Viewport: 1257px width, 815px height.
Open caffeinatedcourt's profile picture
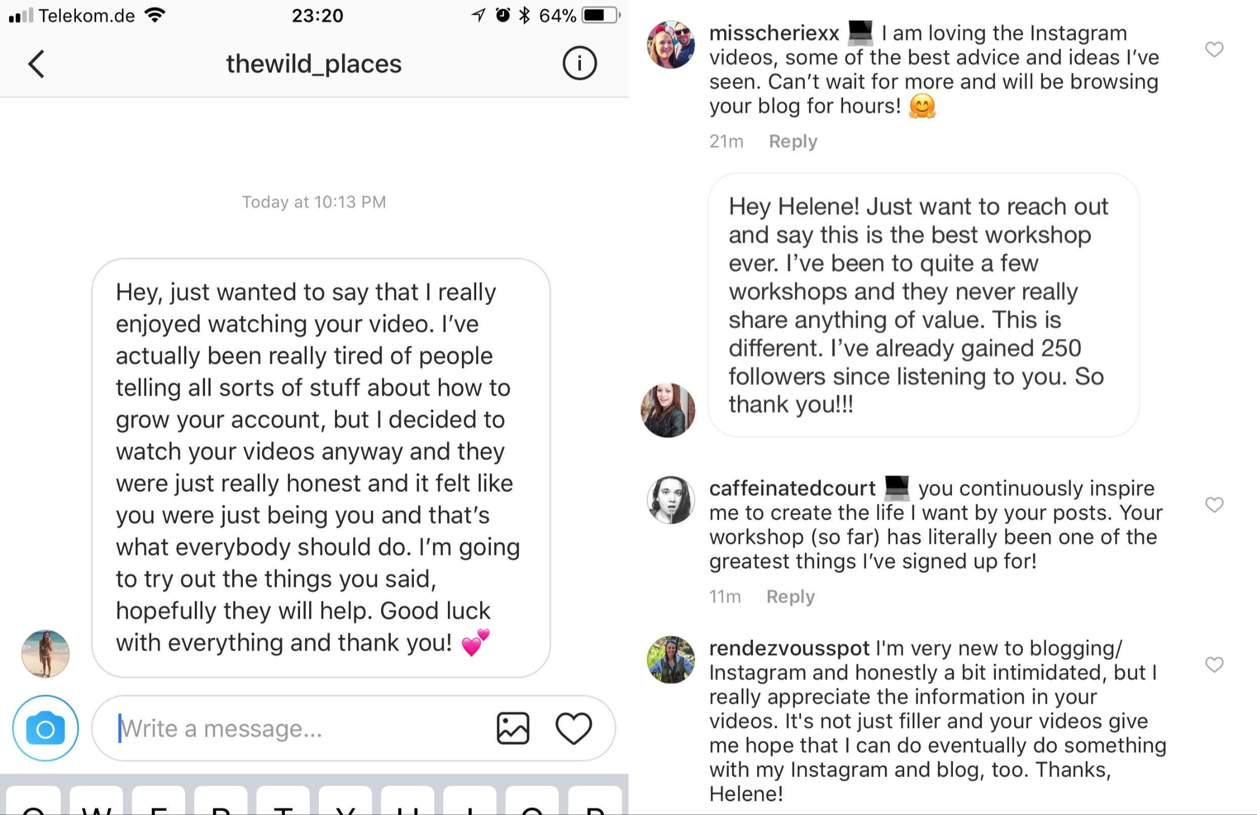click(x=671, y=500)
